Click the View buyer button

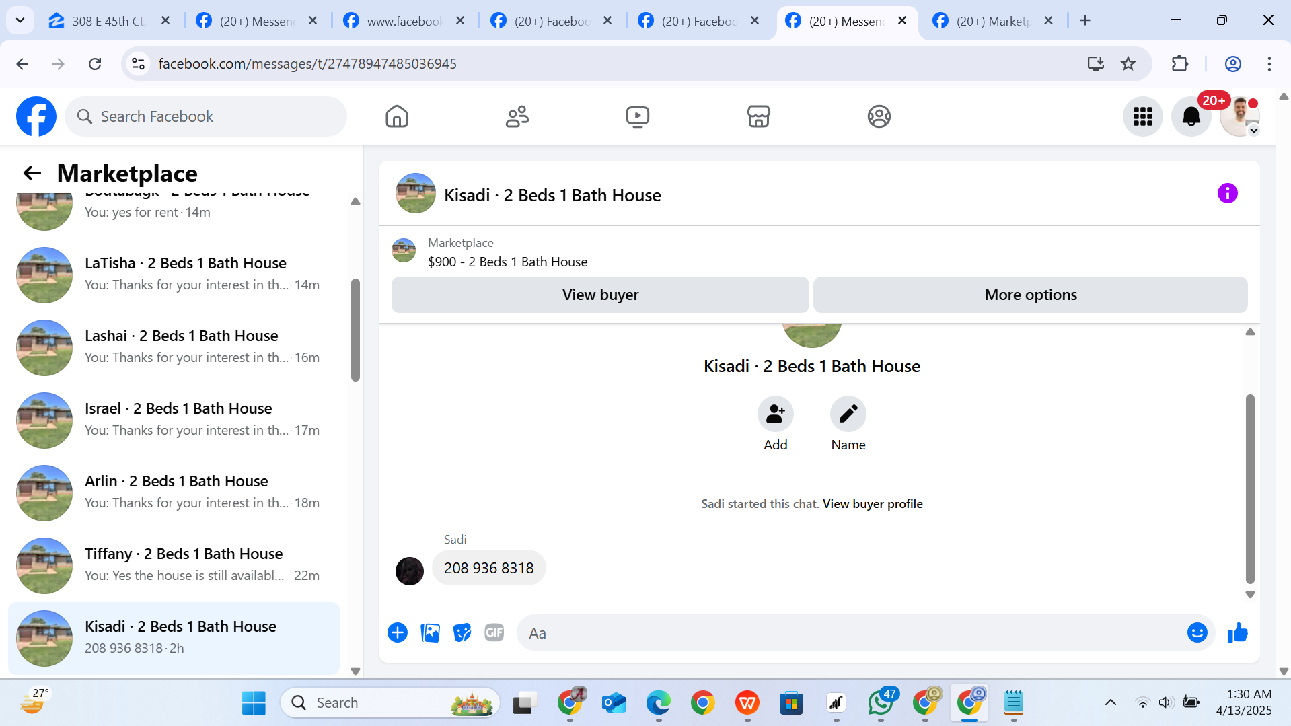tap(600, 295)
